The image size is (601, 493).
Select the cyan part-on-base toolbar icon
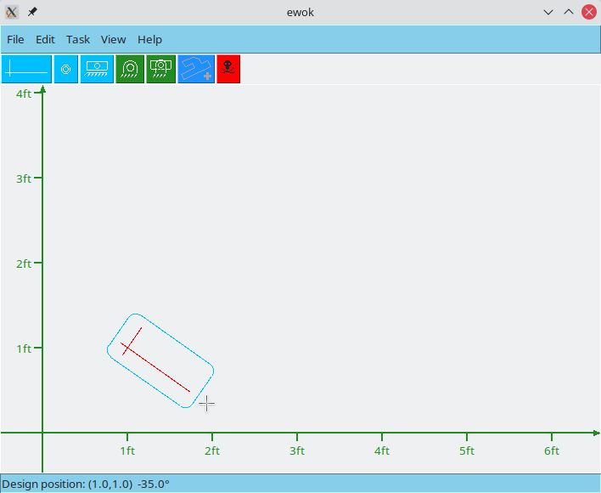(97, 69)
